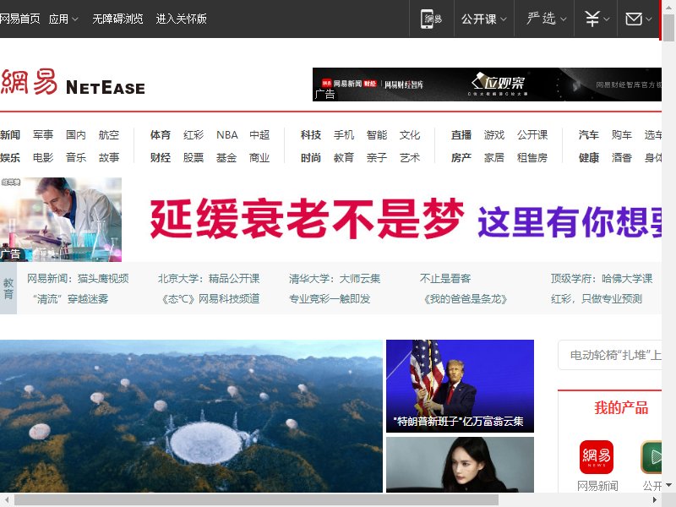Image resolution: width=676 pixels, height=507 pixels.
Task: Open the 军事 channel
Action: 43,135
